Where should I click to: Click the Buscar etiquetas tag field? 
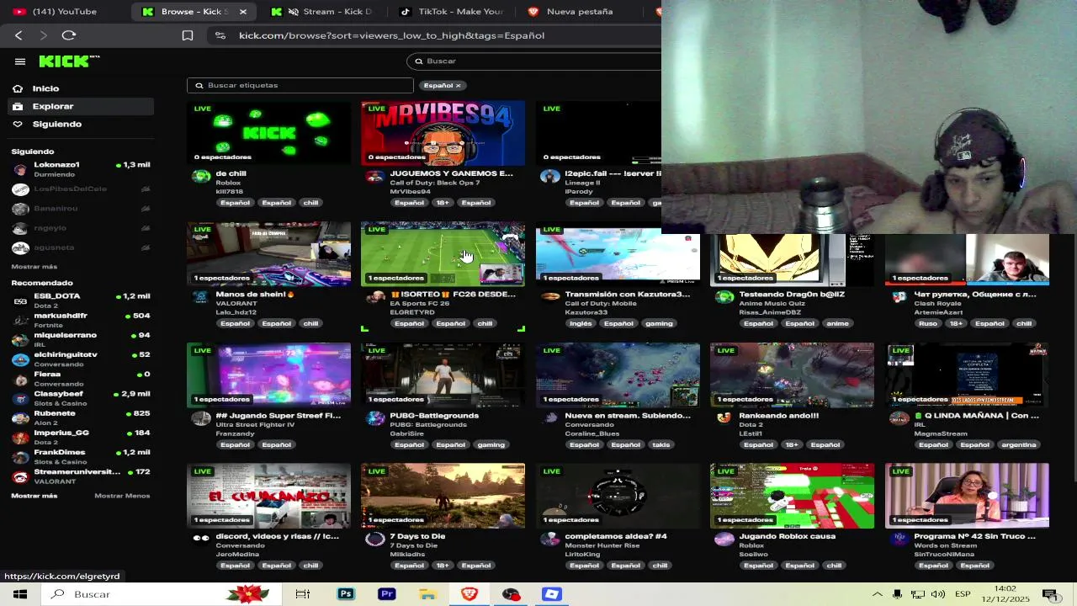(x=300, y=85)
